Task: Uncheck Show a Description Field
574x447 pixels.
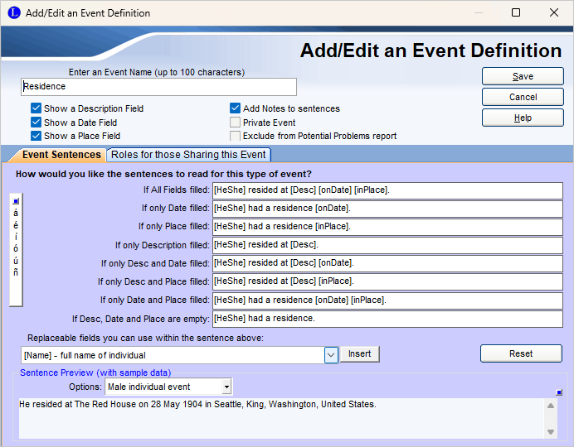Action: point(36,108)
